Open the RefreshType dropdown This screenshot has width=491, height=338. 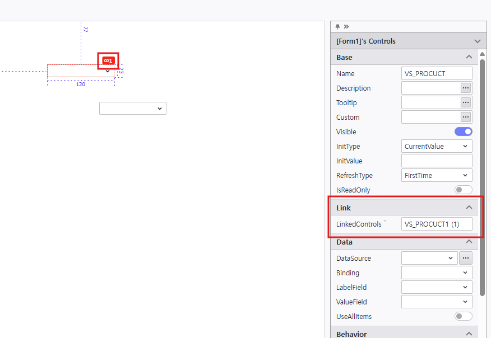[x=437, y=175]
